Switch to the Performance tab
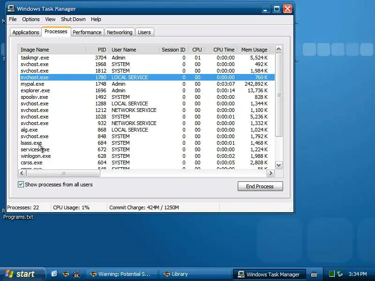The height and width of the screenshot is (281, 375). tap(87, 32)
